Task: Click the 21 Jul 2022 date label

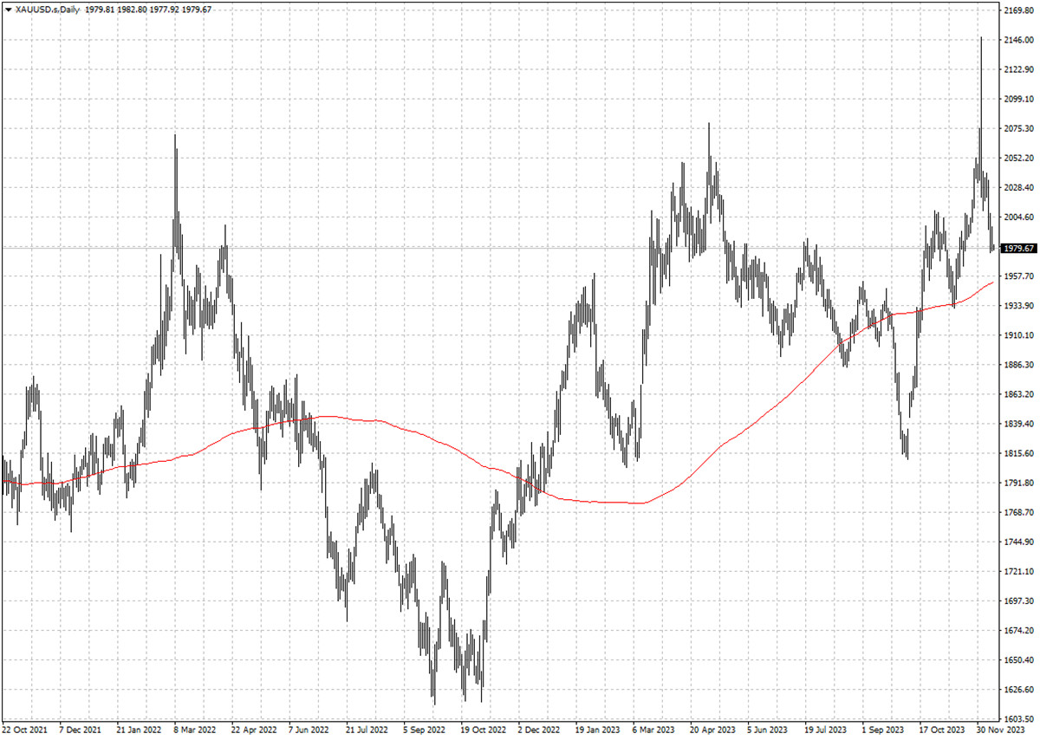Action: [367, 730]
